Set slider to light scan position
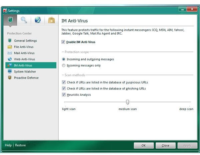This screenshot has width=200, height=155. point(66,102)
